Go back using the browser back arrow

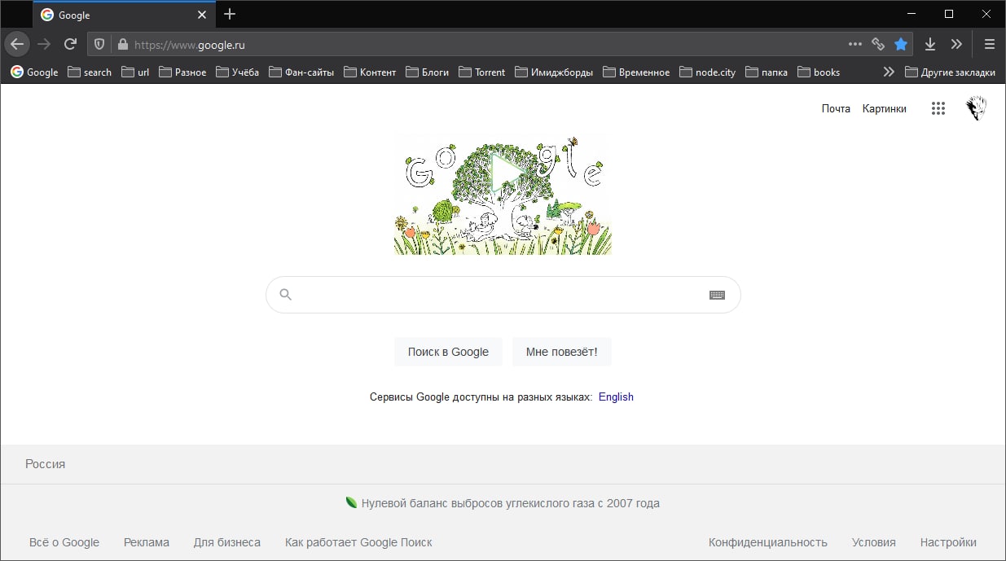pos(17,44)
